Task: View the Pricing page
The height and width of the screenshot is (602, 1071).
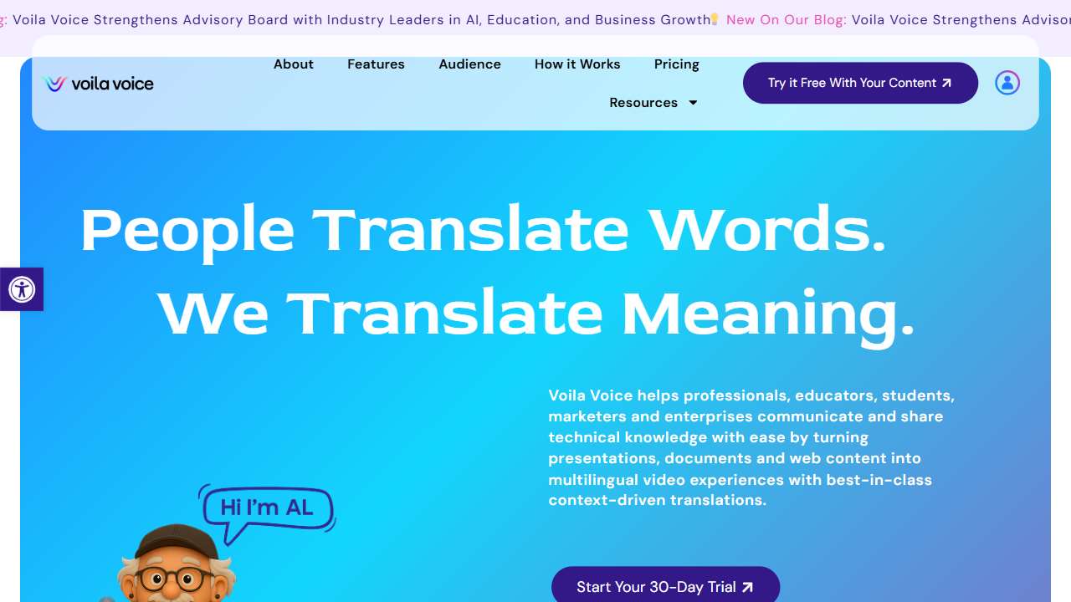Action: point(676,64)
